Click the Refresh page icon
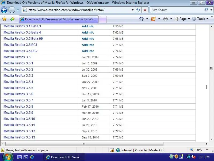The height and width of the screenshot is (161, 214). coord(138,10)
